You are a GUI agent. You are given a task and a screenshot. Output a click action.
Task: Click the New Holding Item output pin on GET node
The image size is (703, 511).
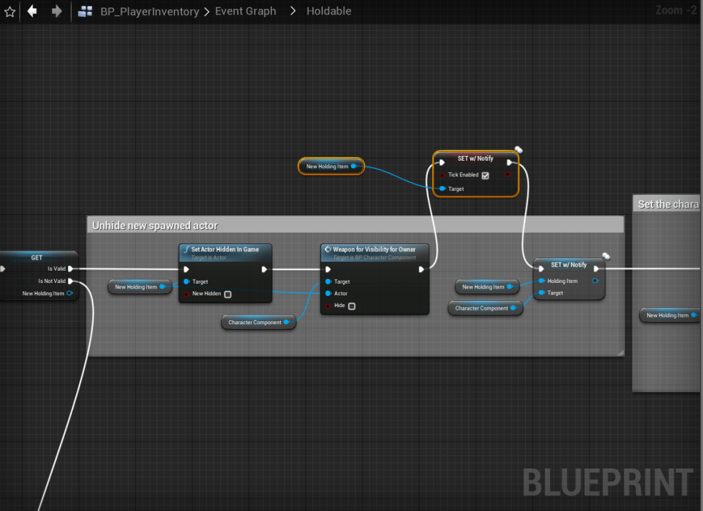pyautogui.click(x=69, y=293)
